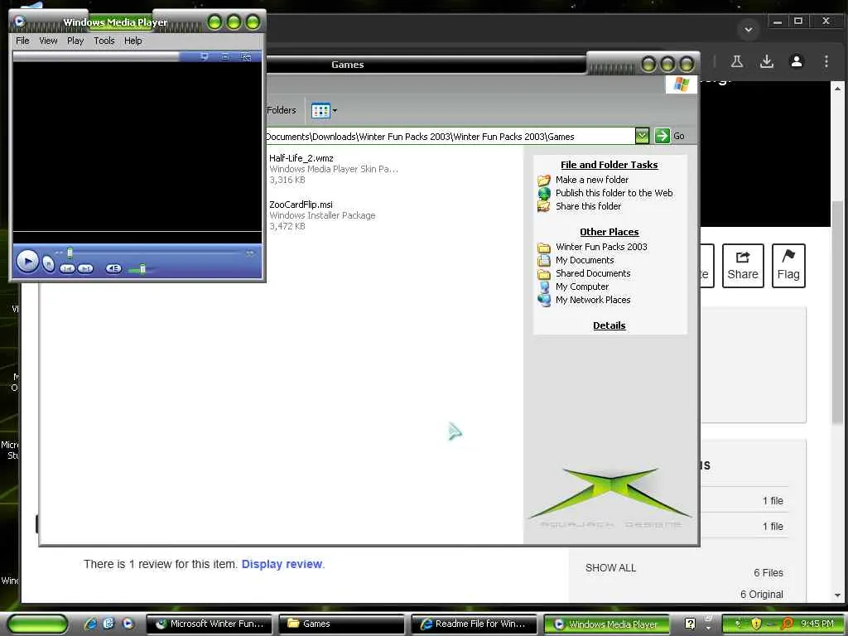Open the Help menu in Media Player

(x=133, y=41)
